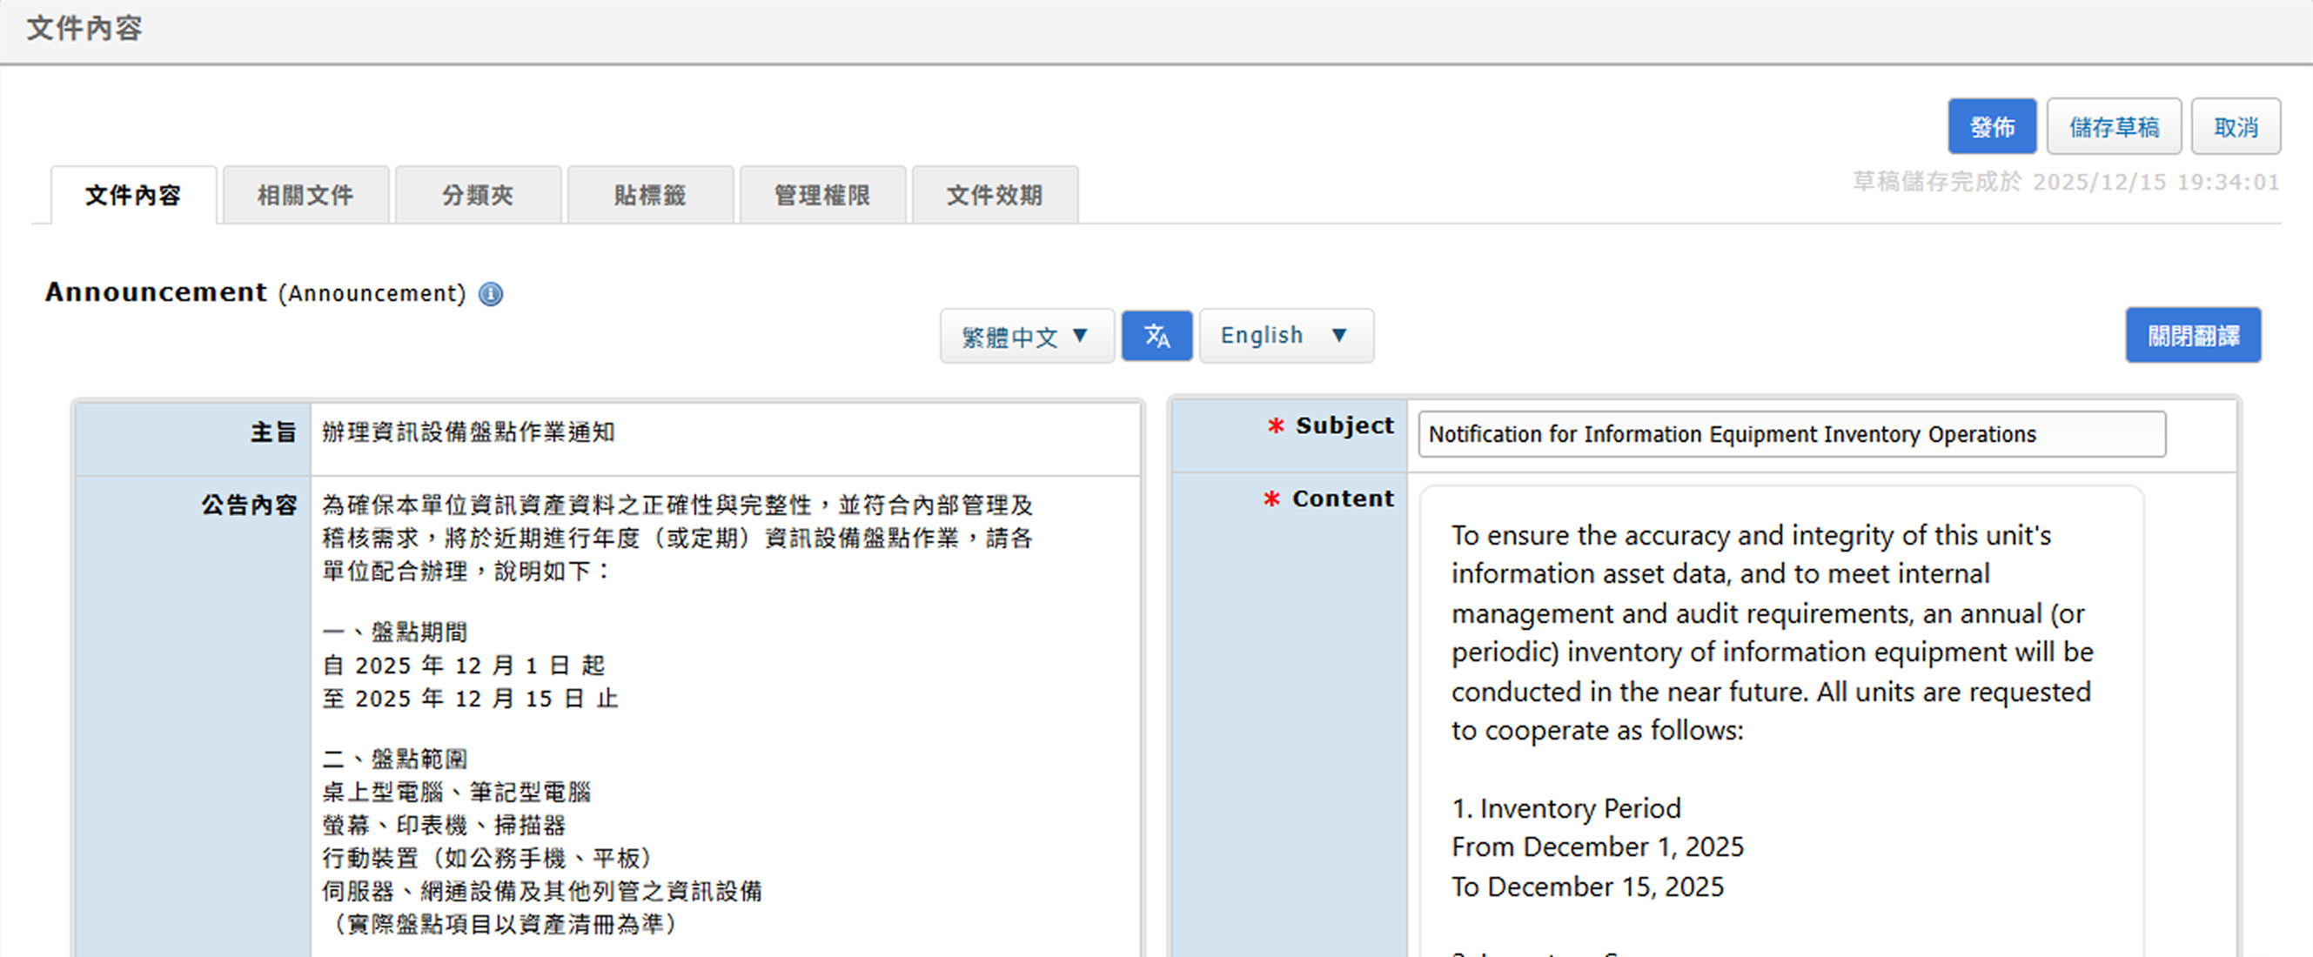Click the arrow beside English
The image size is (2313, 957).
tap(1338, 335)
